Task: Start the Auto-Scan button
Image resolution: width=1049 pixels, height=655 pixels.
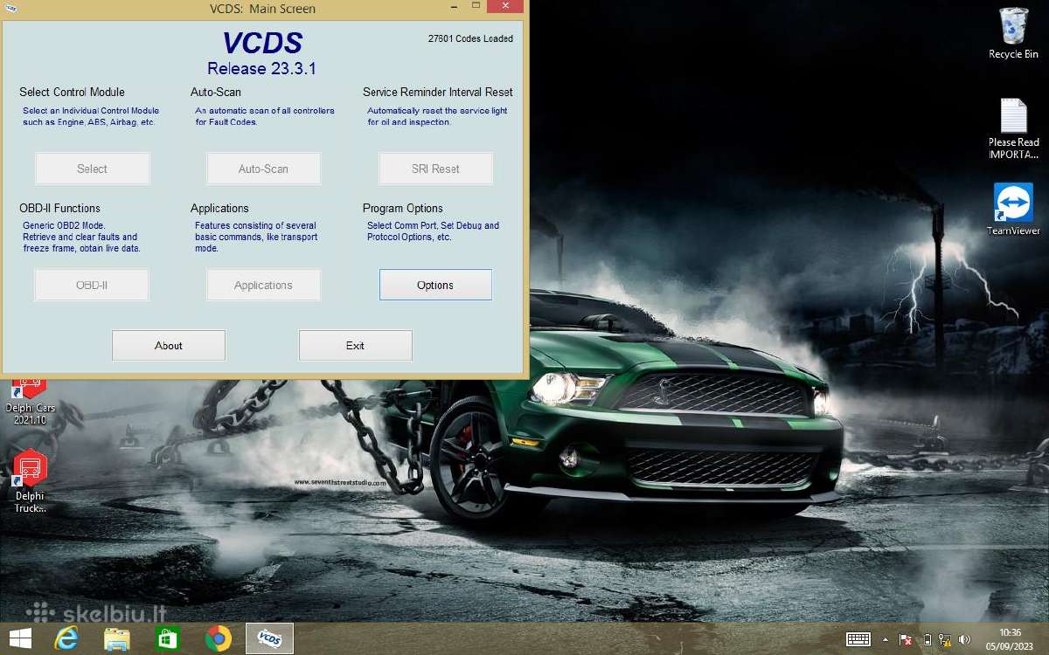Action: pos(263,169)
